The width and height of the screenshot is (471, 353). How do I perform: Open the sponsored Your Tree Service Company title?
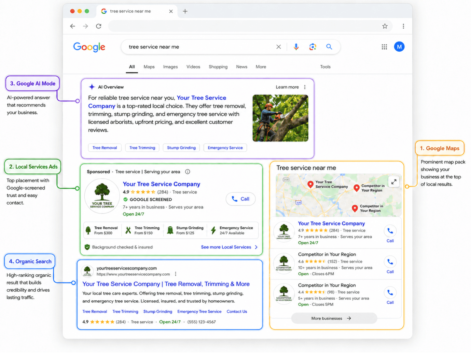(161, 184)
